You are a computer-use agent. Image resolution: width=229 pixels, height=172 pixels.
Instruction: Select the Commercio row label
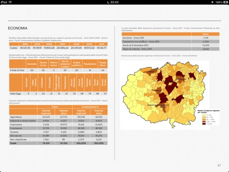(x=16, y=129)
